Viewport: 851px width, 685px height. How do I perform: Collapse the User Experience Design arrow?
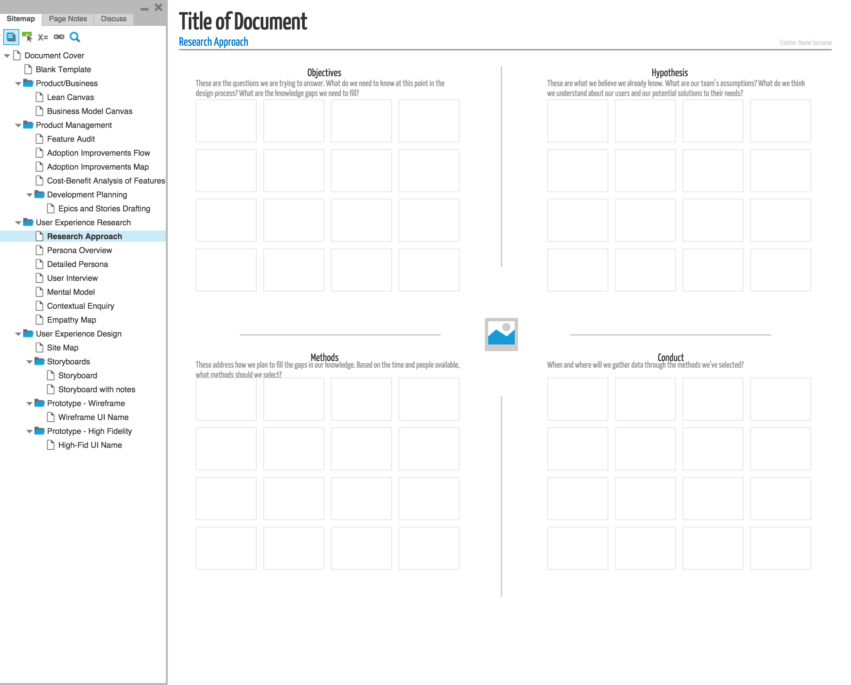coord(18,334)
